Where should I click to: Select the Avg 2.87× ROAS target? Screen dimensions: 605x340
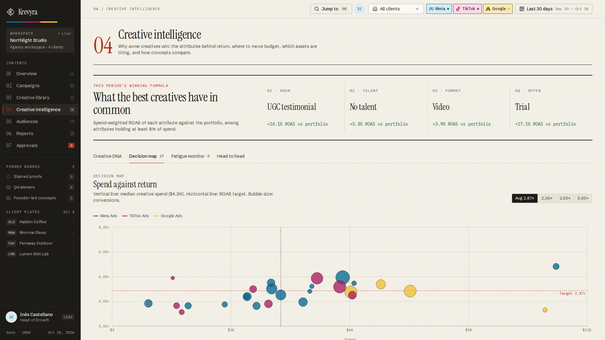pyautogui.click(x=525, y=198)
